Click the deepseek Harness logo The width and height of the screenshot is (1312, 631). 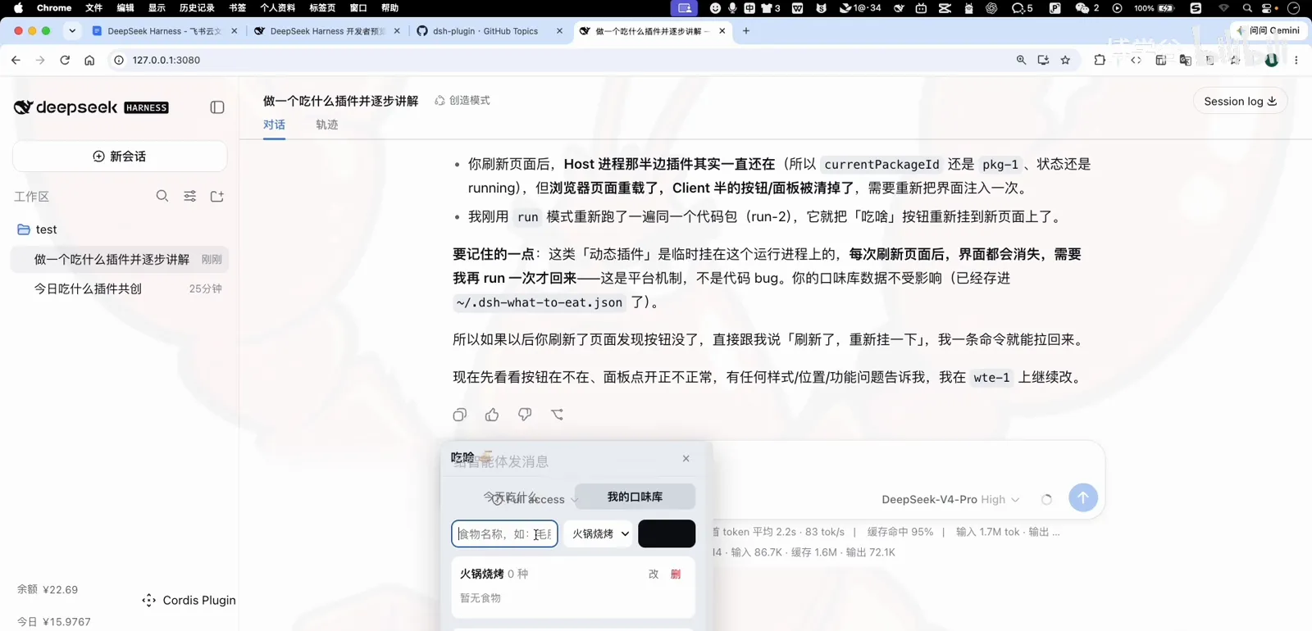tap(91, 107)
